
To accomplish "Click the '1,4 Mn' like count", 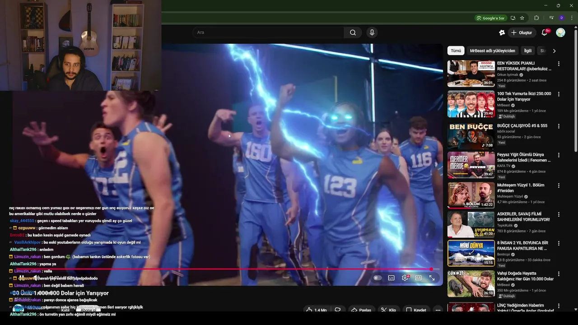I will point(321,310).
